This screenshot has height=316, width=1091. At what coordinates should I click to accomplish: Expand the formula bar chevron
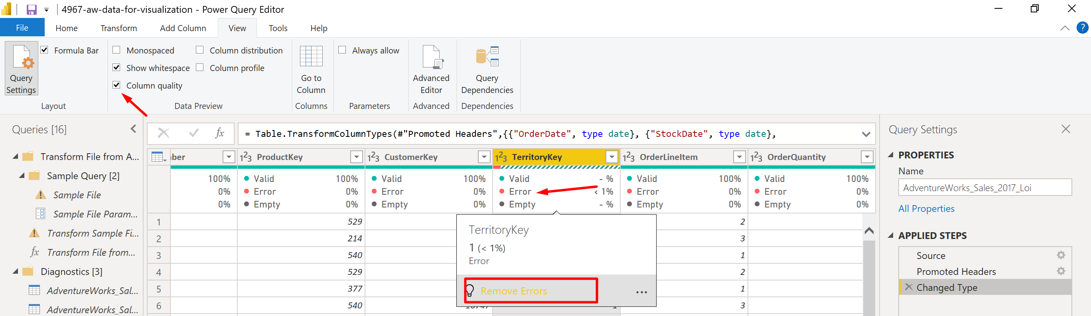pos(866,134)
